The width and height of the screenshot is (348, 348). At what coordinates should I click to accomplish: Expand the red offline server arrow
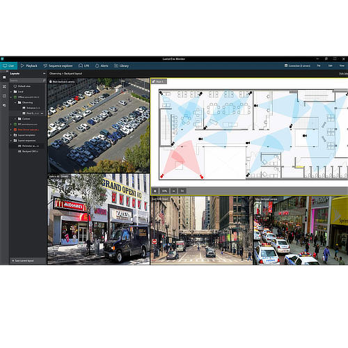pos(11,129)
